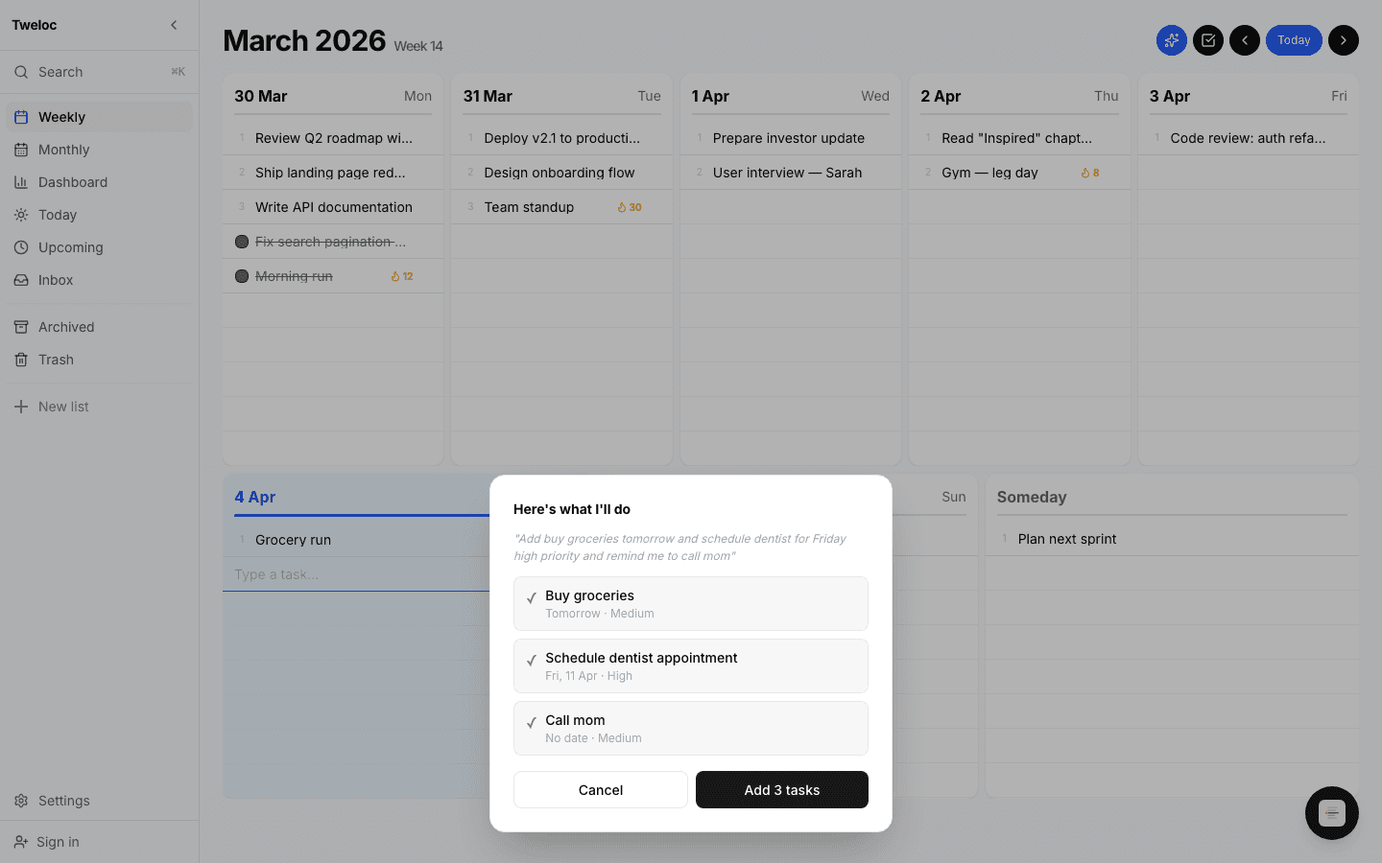Go to the next week with the right chevron
1382x863 pixels.
(x=1343, y=40)
